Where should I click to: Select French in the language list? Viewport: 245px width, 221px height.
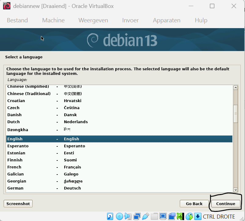(x=119, y=167)
